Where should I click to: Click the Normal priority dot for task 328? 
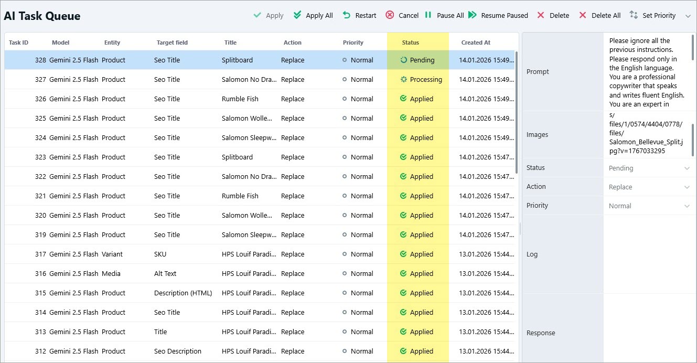[345, 60]
